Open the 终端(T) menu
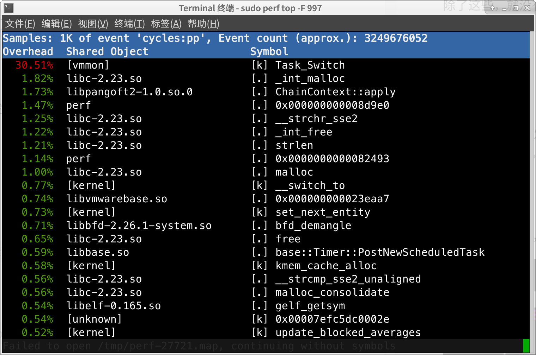Screen dimensions: 536x355 point(129,24)
